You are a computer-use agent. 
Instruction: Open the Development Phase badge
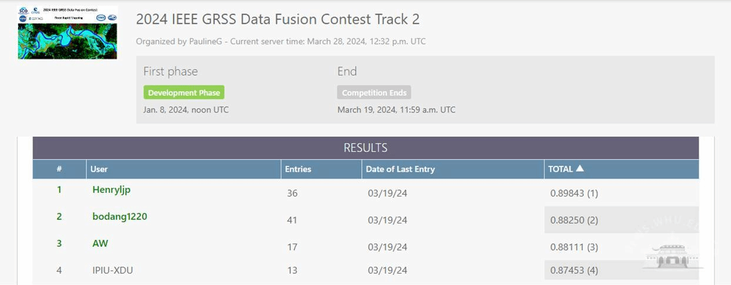pos(184,93)
